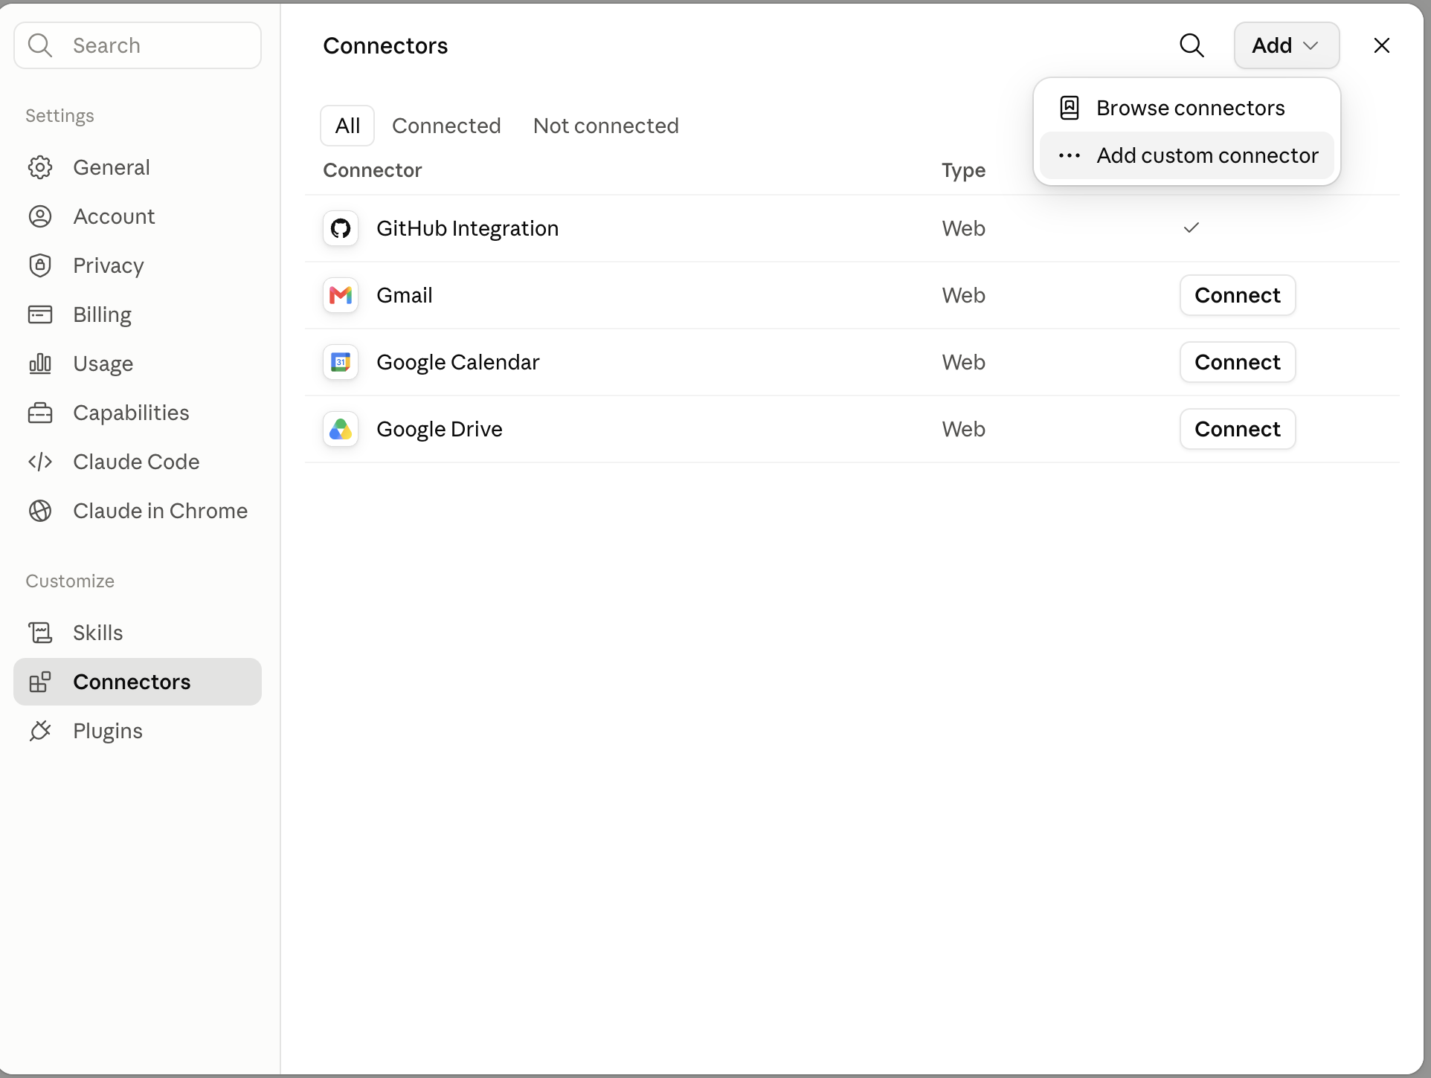This screenshot has width=1431, height=1078.
Task: Click the GitHub logo icon
Action: pos(341,228)
